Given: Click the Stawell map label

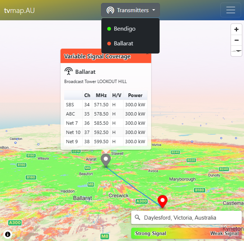Looking at the screenshot, I should coord(117,154).
